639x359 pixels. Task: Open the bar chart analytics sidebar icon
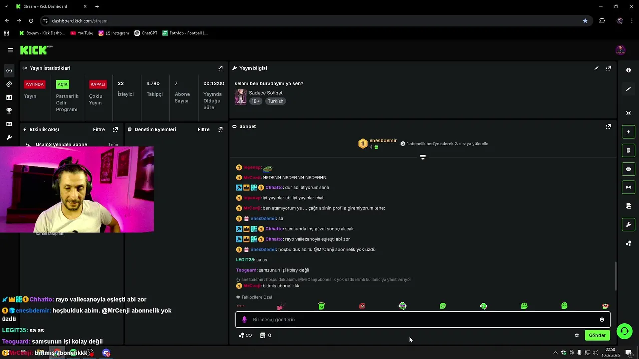(9, 97)
